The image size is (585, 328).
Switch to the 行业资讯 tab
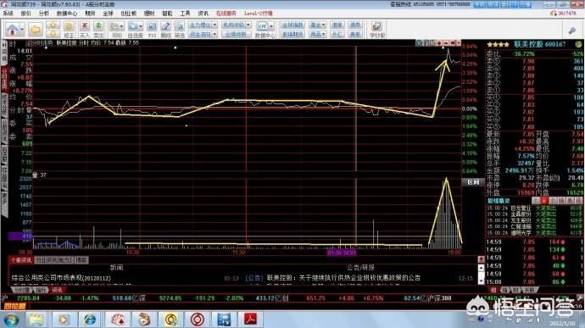pyautogui.click(x=53, y=260)
